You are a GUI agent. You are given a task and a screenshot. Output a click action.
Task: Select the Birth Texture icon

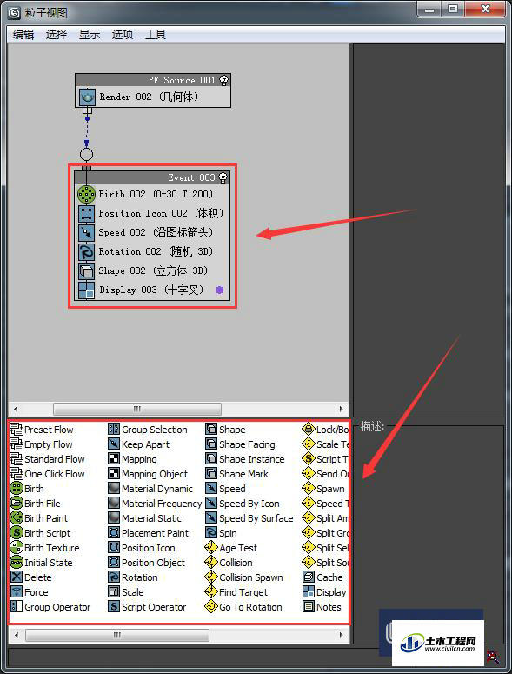[x=17, y=548]
